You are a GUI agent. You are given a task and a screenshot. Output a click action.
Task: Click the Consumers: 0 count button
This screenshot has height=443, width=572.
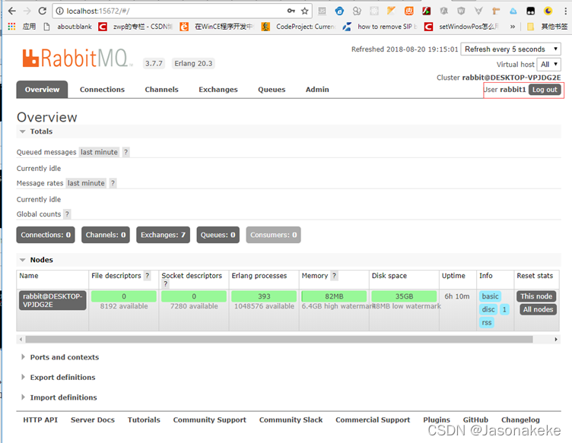[x=273, y=235]
